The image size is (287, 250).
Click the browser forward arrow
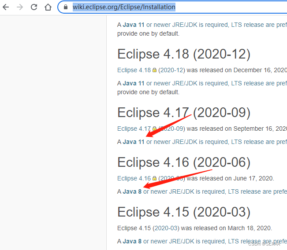[x=20, y=7]
